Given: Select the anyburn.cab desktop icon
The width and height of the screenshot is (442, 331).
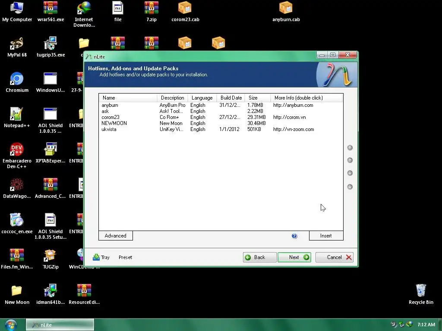Looking at the screenshot, I should click(286, 12).
